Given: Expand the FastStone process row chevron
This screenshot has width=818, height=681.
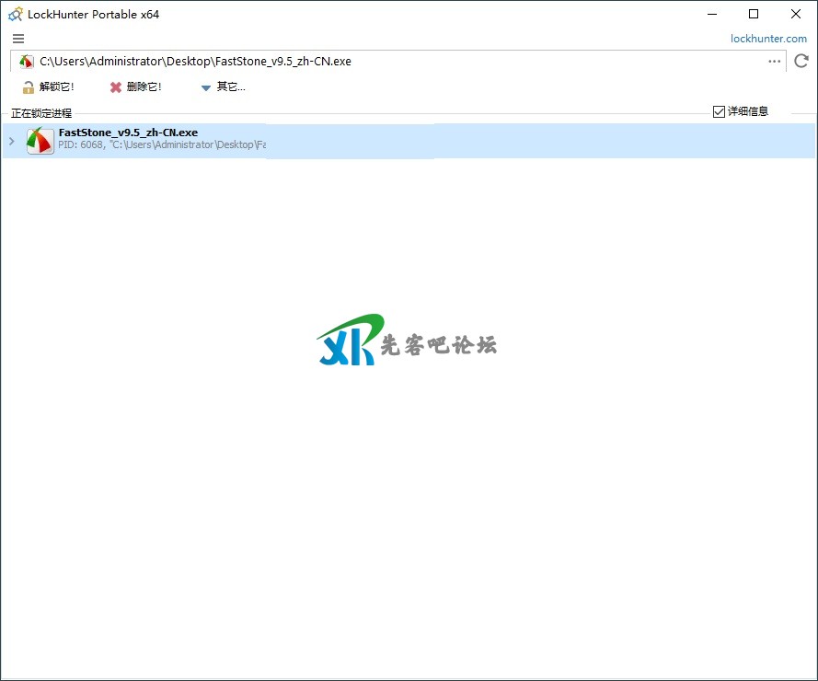Looking at the screenshot, I should 11,141.
